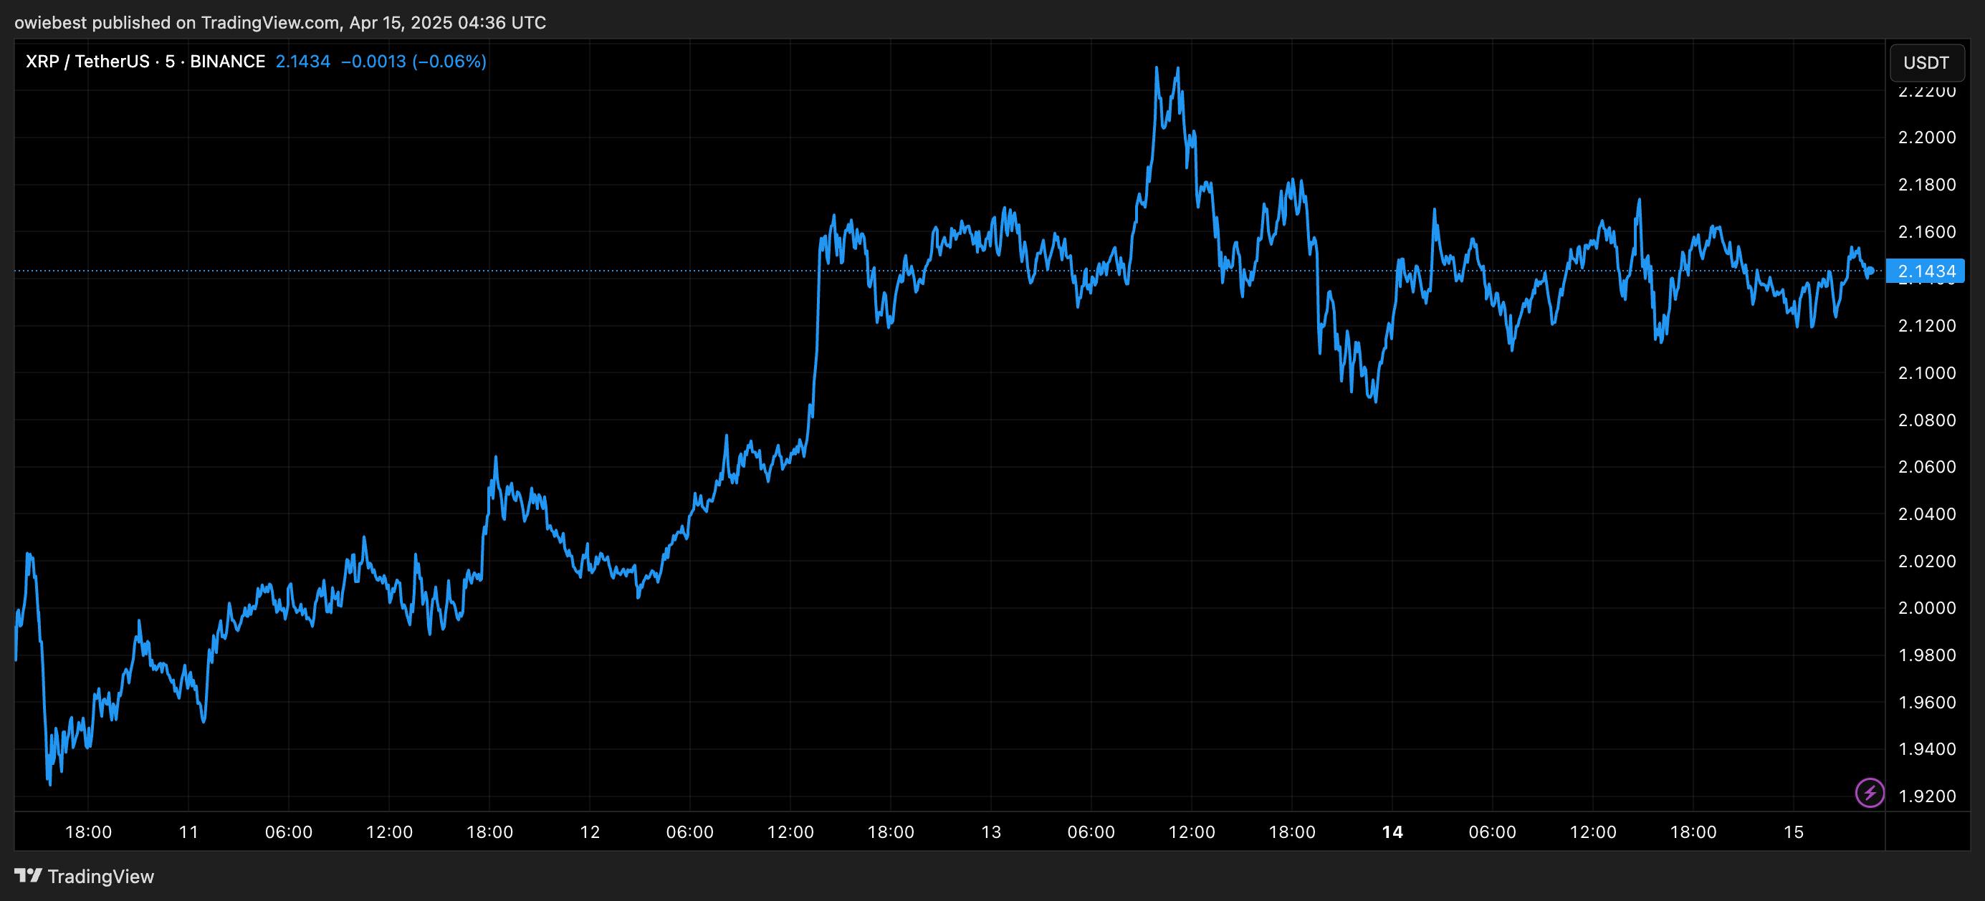Viewport: 1985px width, 901px height.
Task: Click the BINANCE exchange label
Action: pyautogui.click(x=227, y=62)
